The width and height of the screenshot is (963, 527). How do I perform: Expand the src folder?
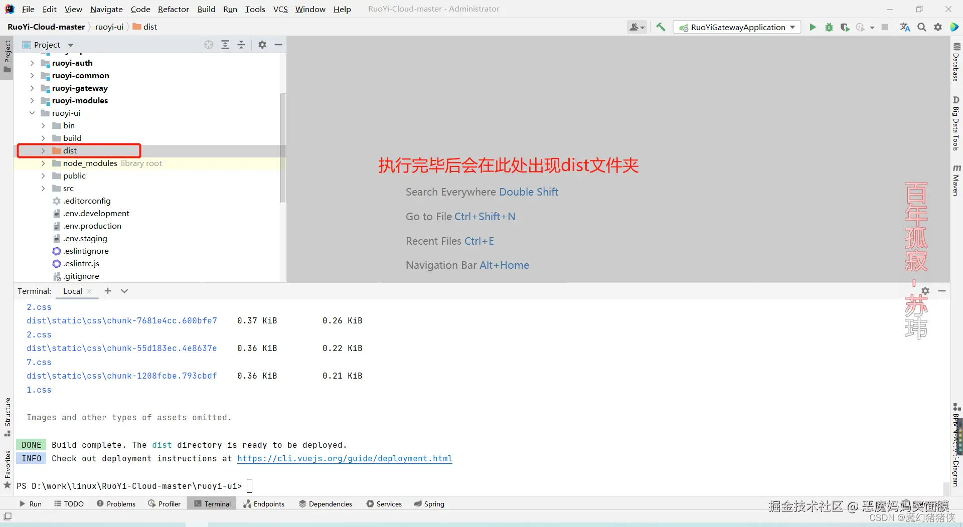[x=43, y=188]
